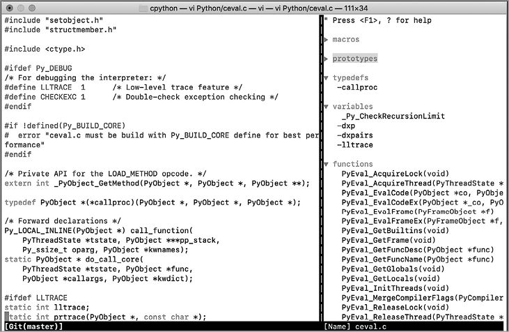Expand the macros fold in the tagbar
This screenshot has height=332, width=509.
point(327,40)
